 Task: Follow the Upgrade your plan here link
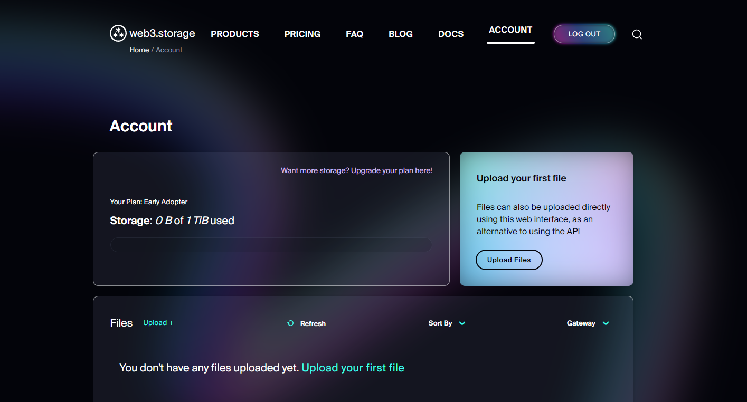click(x=356, y=170)
